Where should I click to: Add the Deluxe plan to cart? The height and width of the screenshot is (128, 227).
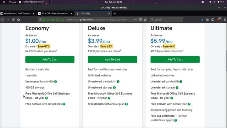112,59
